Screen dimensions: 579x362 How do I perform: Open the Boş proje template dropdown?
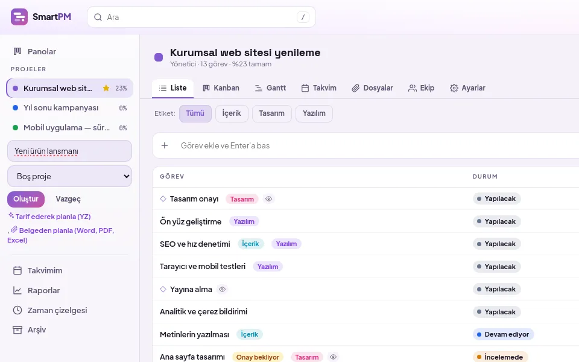pyautogui.click(x=69, y=176)
